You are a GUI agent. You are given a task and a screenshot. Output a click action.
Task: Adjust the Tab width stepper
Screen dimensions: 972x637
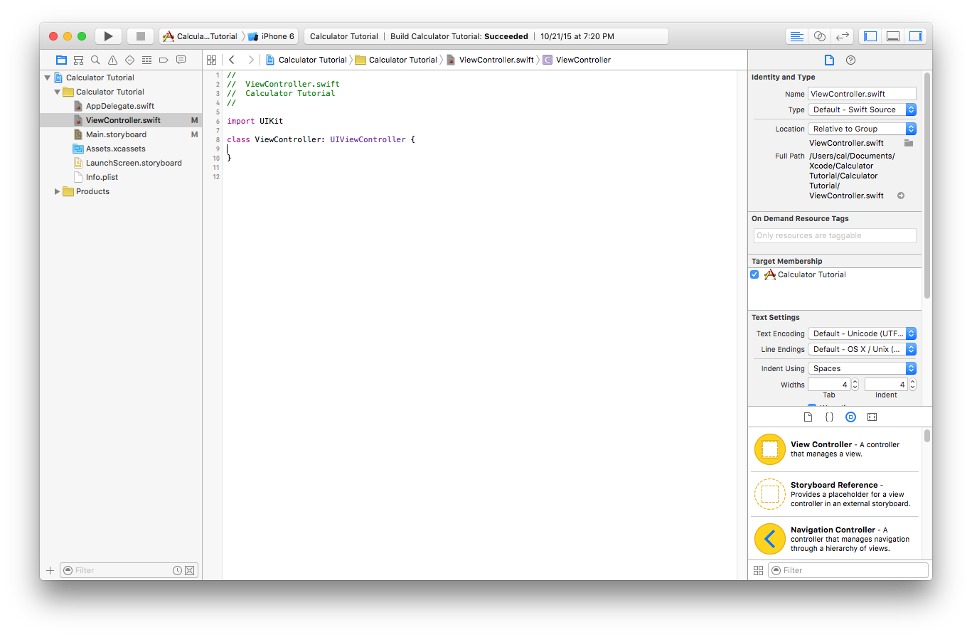(855, 385)
